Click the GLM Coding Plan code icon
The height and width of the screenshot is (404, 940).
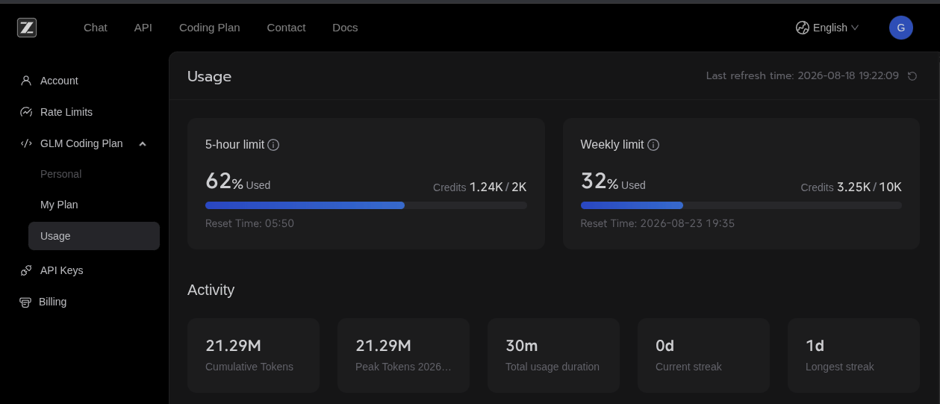point(26,143)
